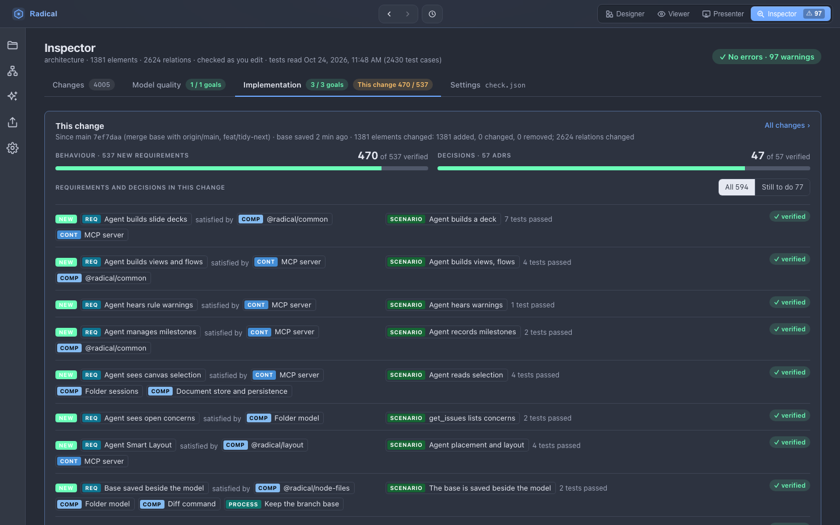
Task: Click the 'This change 470 / 537' badge
Action: [393, 85]
